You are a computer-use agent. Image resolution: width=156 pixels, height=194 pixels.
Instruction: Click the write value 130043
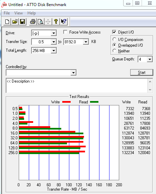point(128,138)
